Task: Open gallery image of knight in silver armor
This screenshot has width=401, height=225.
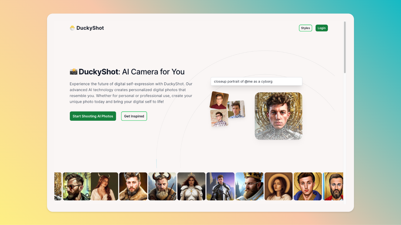Action: pos(220,186)
